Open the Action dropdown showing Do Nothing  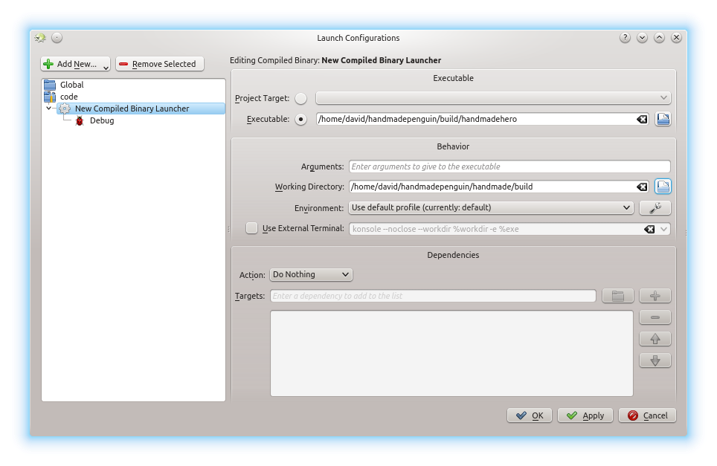pos(311,274)
